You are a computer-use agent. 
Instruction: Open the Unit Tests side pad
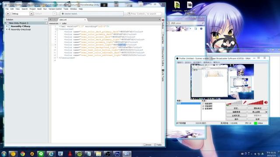pos(163,75)
